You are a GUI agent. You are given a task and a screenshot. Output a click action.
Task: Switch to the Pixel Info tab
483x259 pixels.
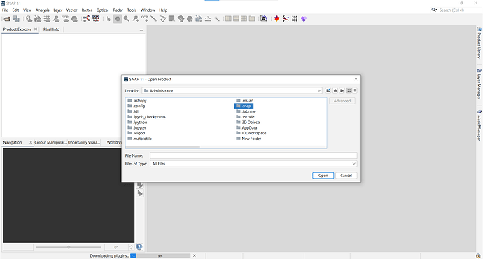tap(51, 29)
